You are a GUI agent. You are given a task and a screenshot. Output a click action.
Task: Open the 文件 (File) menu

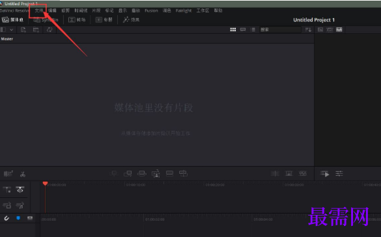(x=39, y=10)
